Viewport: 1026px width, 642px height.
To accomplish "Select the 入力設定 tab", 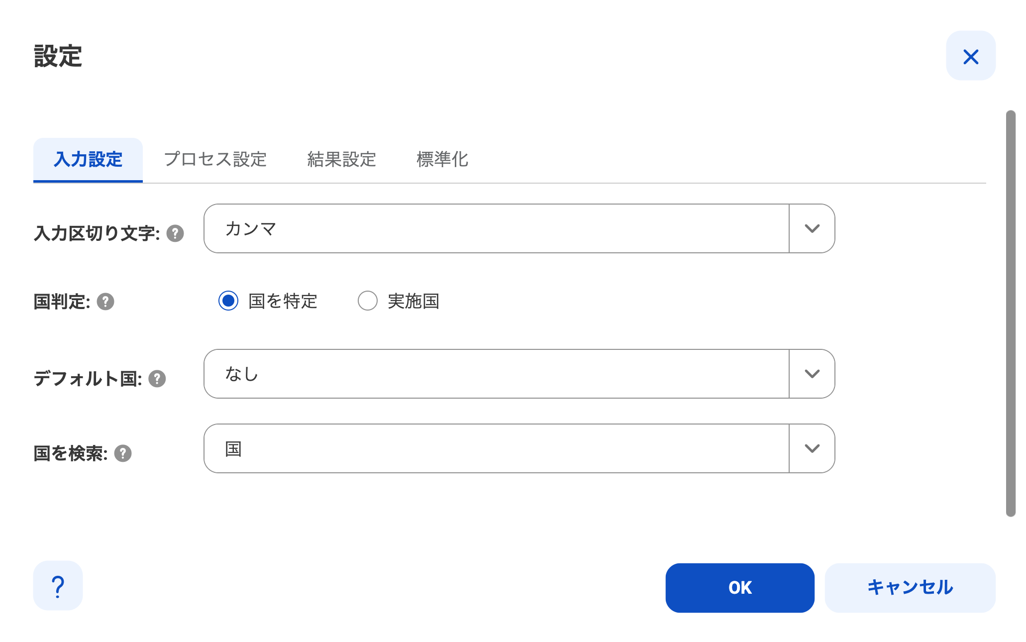I will point(88,160).
